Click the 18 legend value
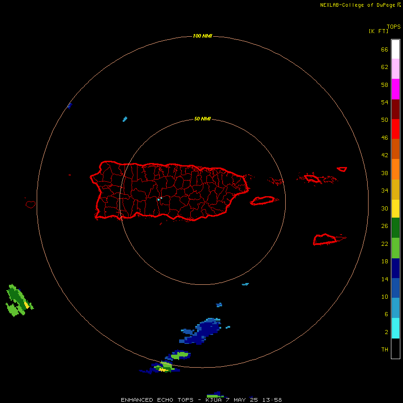This screenshot has width=403, height=403. 385,262
